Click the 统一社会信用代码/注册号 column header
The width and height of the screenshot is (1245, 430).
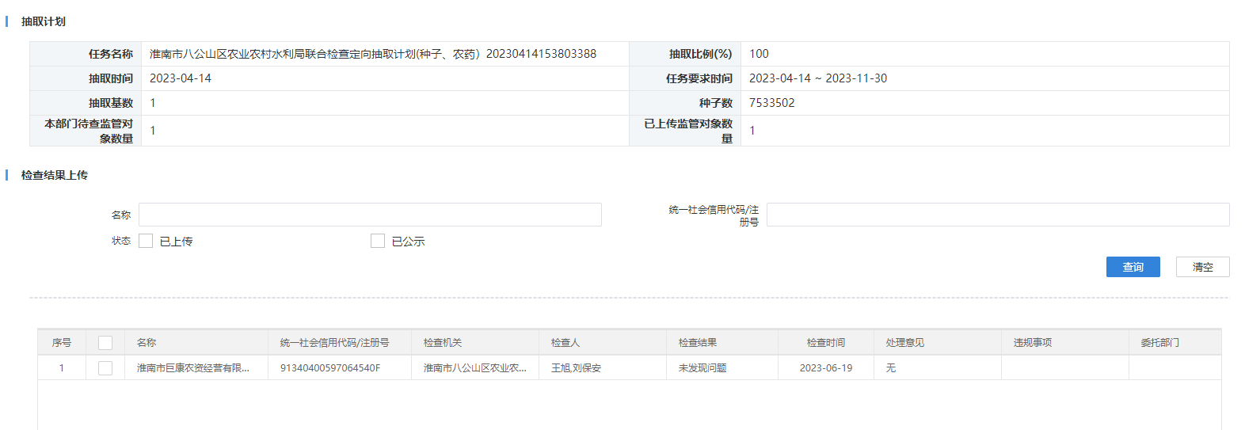click(x=334, y=343)
